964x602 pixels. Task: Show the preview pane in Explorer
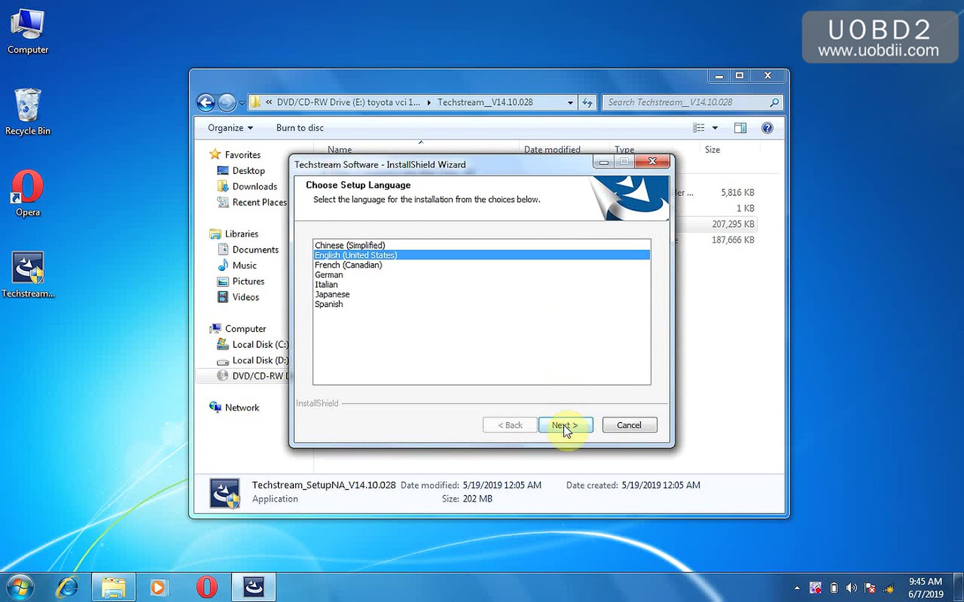(x=740, y=128)
